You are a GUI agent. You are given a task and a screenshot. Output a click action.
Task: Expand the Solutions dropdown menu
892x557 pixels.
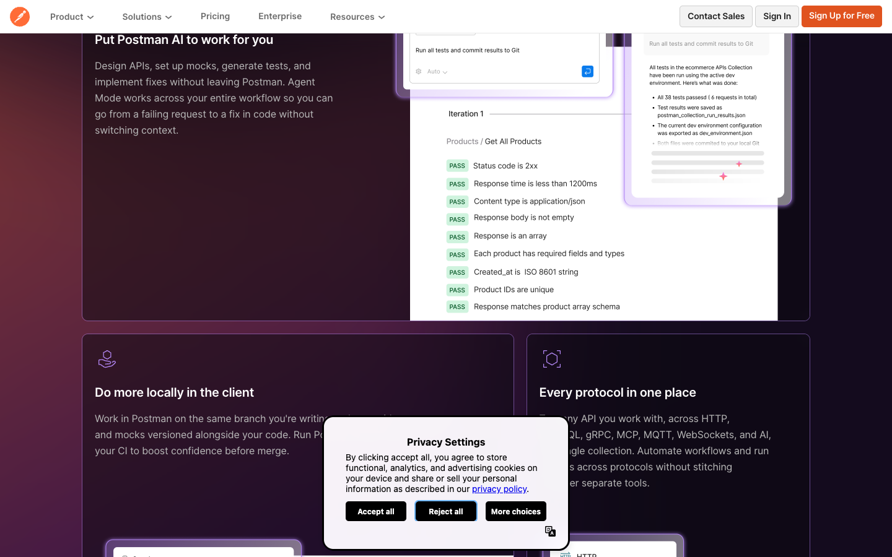click(x=147, y=17)
